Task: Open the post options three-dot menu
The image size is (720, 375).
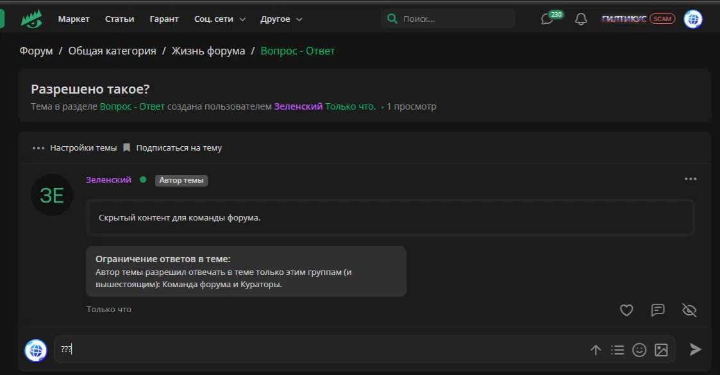Action: click(691, 179)
